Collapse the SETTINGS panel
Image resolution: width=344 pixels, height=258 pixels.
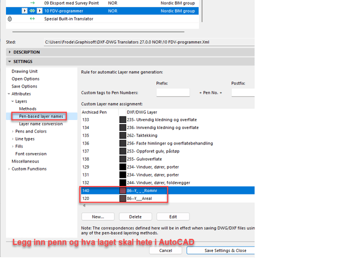click(9, 61)
